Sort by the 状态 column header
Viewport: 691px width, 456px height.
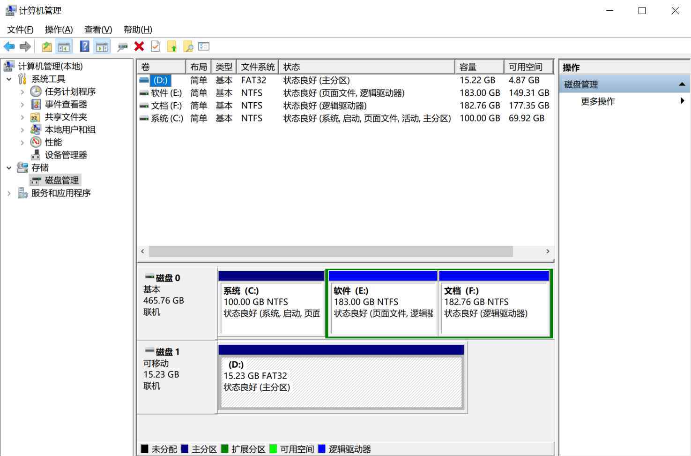[367, 67]
